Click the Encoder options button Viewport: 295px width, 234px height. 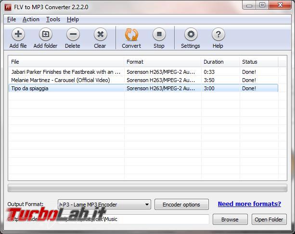tap(181, 205)
